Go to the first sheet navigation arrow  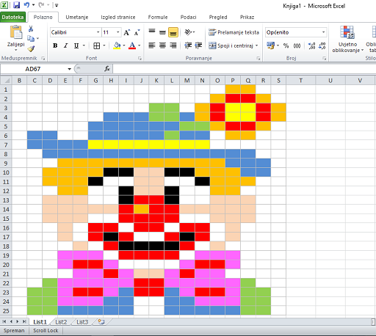tap(4, 321)
